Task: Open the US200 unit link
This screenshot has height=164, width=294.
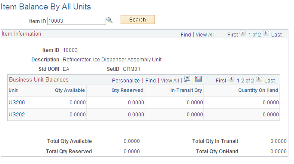Action: (17, 103)
